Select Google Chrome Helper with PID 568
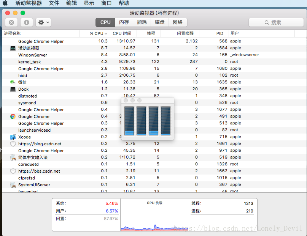 (154, 41)
